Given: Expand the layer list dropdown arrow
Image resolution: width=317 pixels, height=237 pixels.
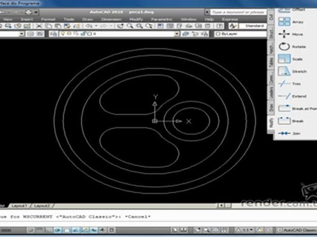Looking at the screenshot, I should coord(177,34).
